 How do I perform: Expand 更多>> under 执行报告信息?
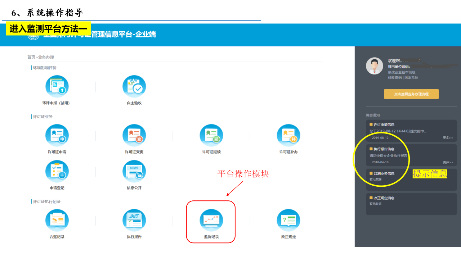point(448,162)
